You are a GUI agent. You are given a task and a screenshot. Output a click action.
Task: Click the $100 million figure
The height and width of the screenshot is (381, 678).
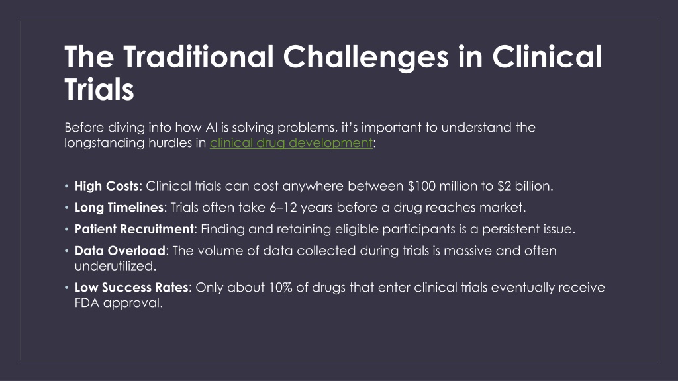440,186
